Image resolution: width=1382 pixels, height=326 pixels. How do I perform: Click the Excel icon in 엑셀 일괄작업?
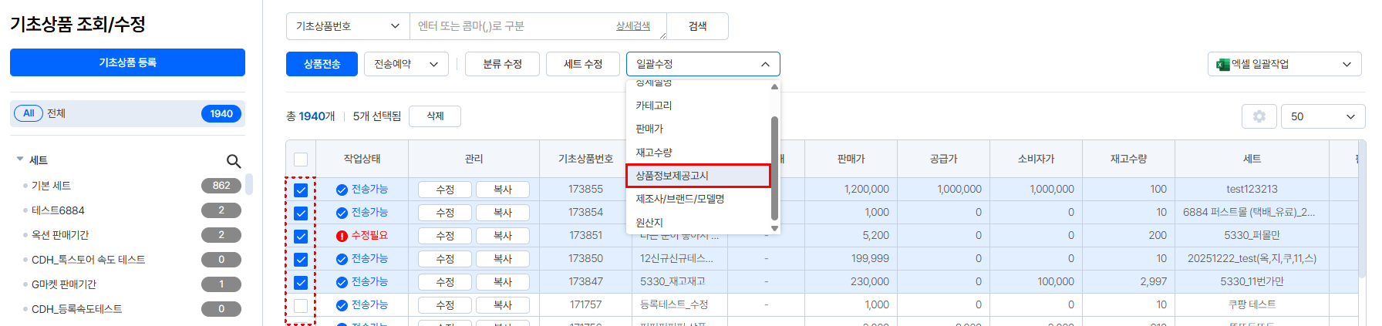(x=1222, y=64)
